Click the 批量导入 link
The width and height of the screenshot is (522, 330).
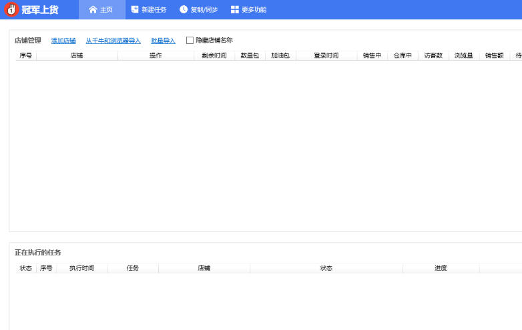(163, 41)
